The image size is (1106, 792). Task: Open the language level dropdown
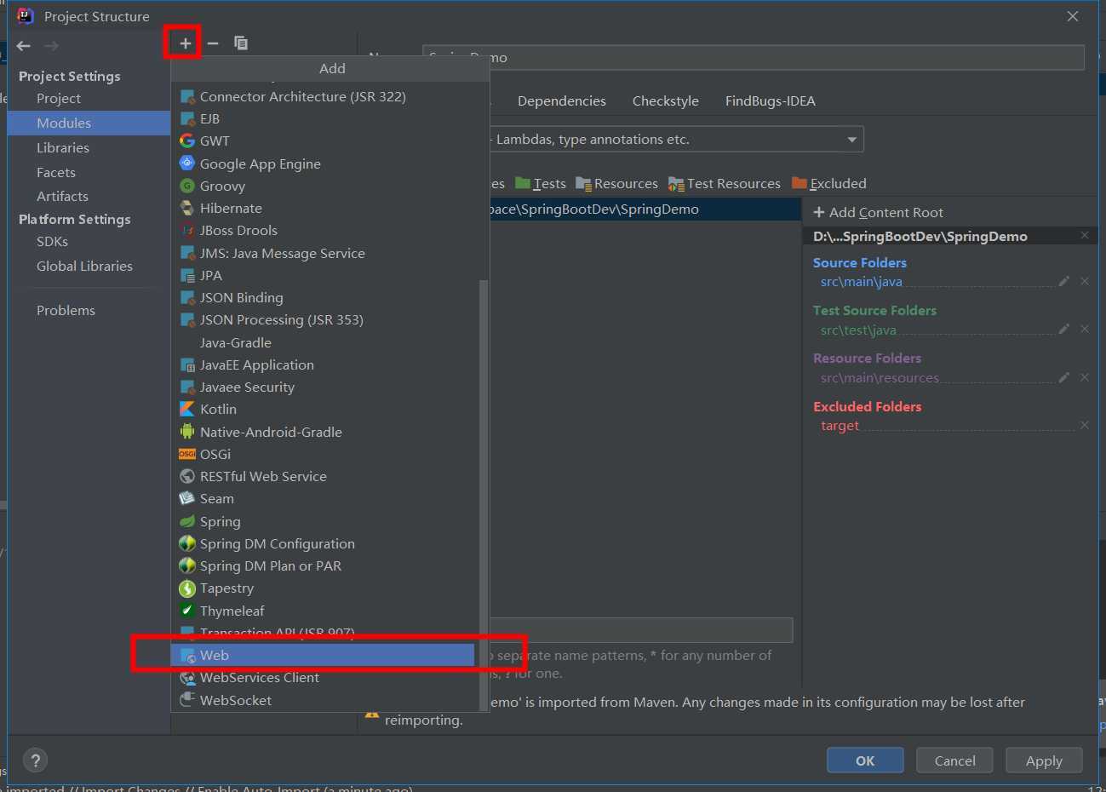click(x=851, y=140)
